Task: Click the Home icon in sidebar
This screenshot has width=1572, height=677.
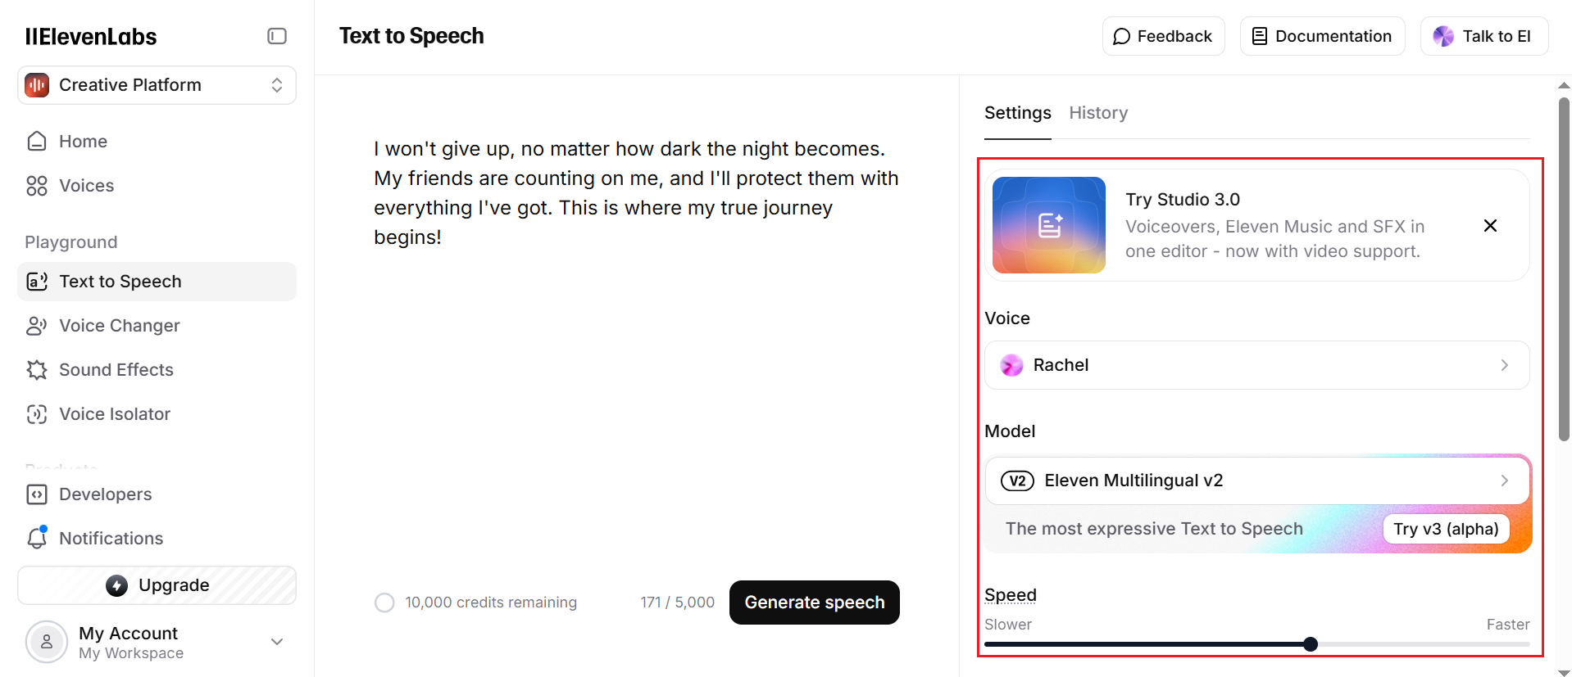Action: click(x=37, y=142)
